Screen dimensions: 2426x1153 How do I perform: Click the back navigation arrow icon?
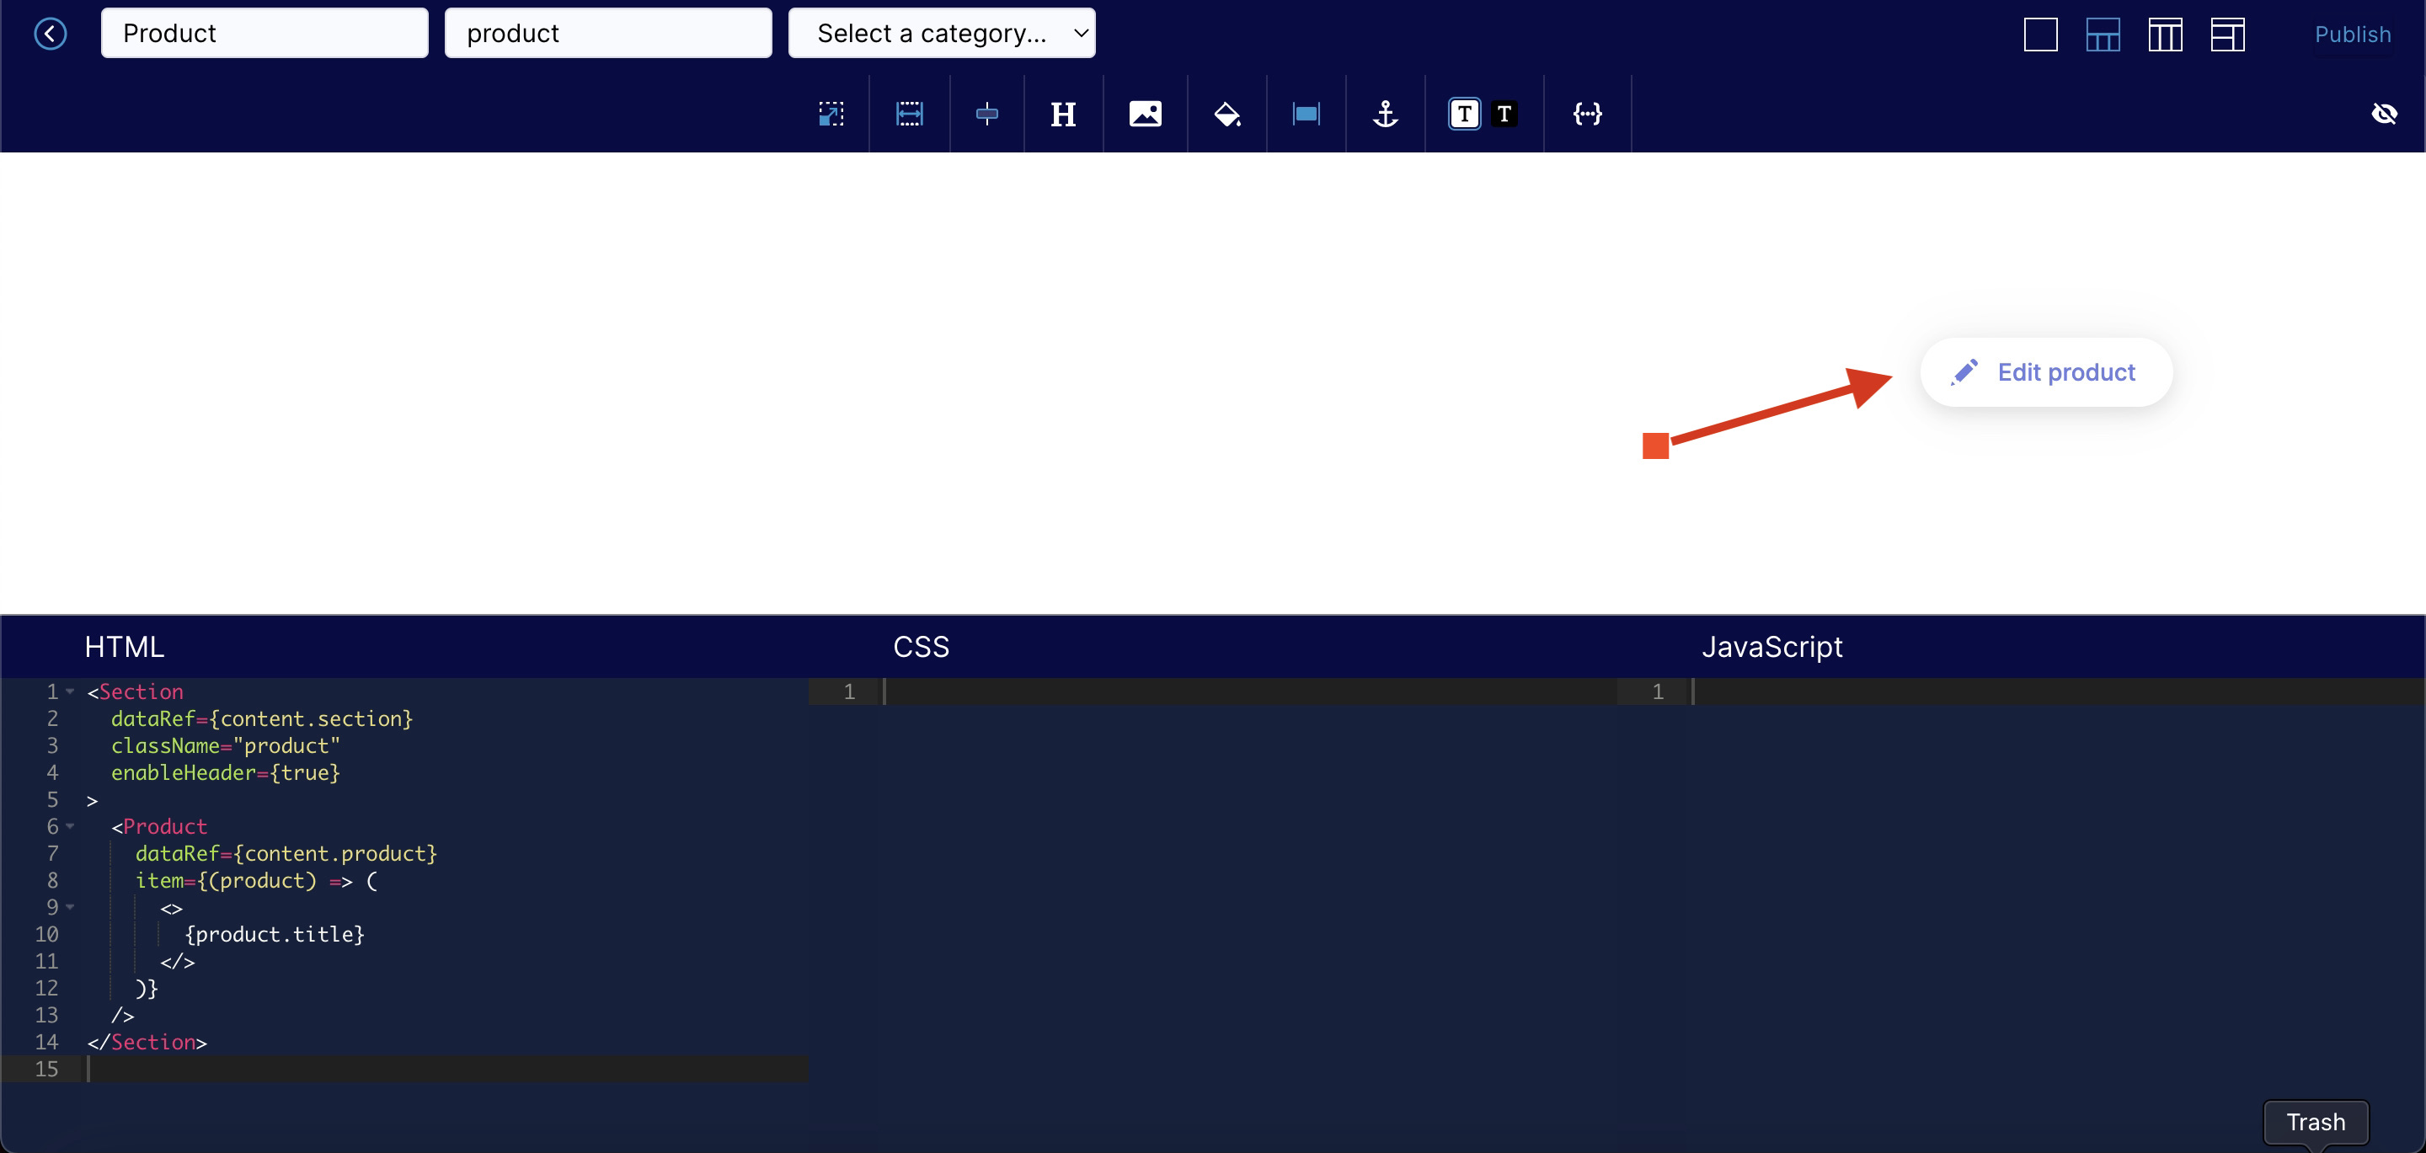48,33
